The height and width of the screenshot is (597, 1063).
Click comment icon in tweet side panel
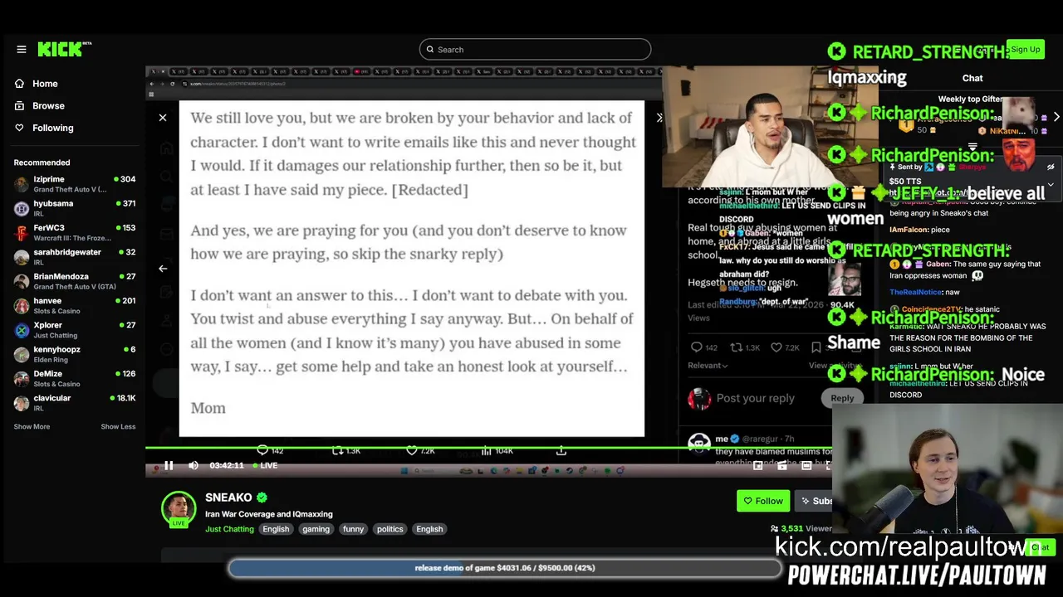point(697,347)
